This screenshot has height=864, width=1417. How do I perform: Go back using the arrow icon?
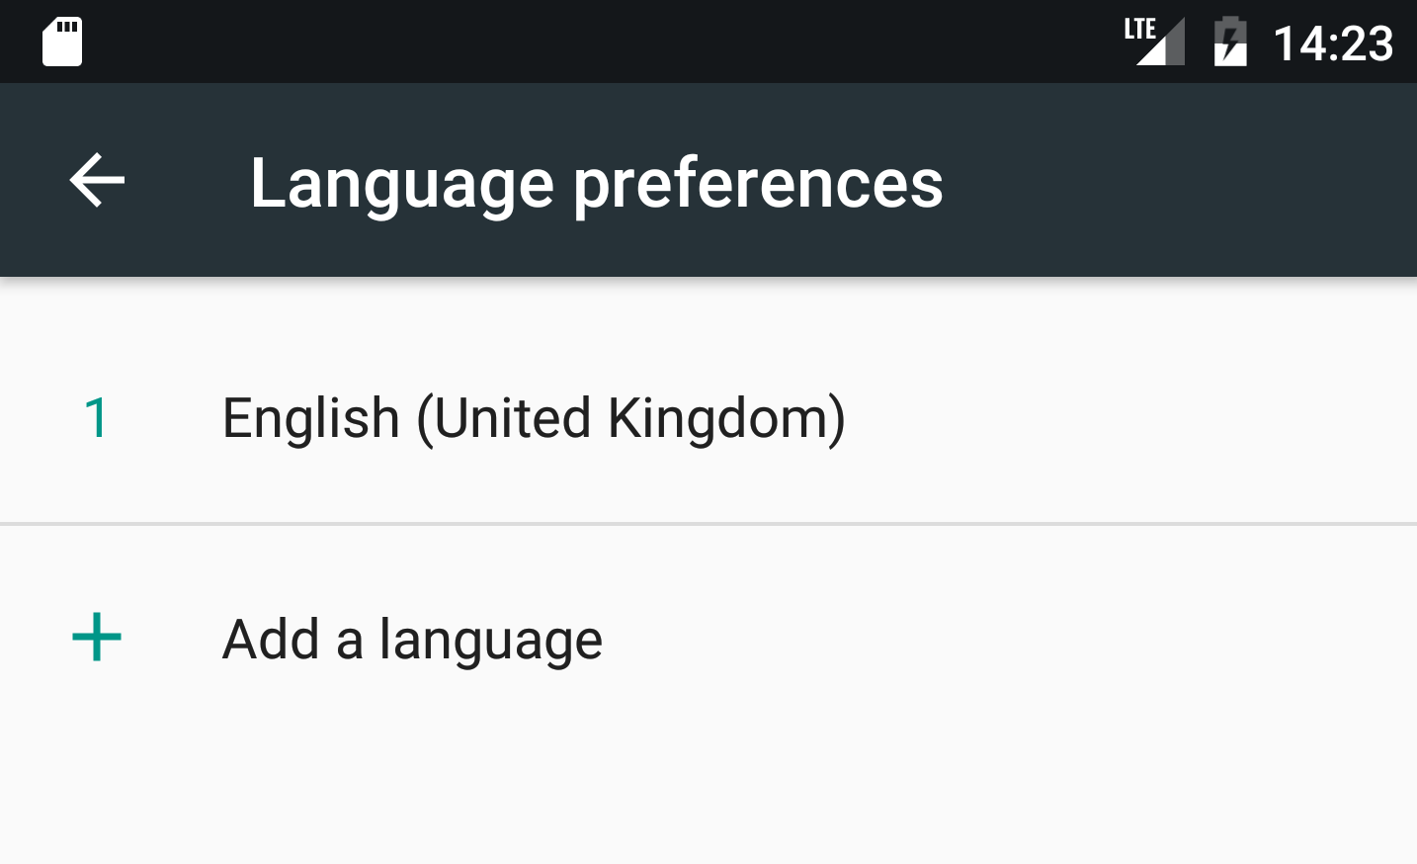pyautogui.click(x=97, y=180)
